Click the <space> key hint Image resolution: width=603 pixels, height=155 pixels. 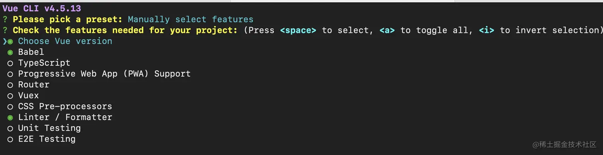click(298, 30)
